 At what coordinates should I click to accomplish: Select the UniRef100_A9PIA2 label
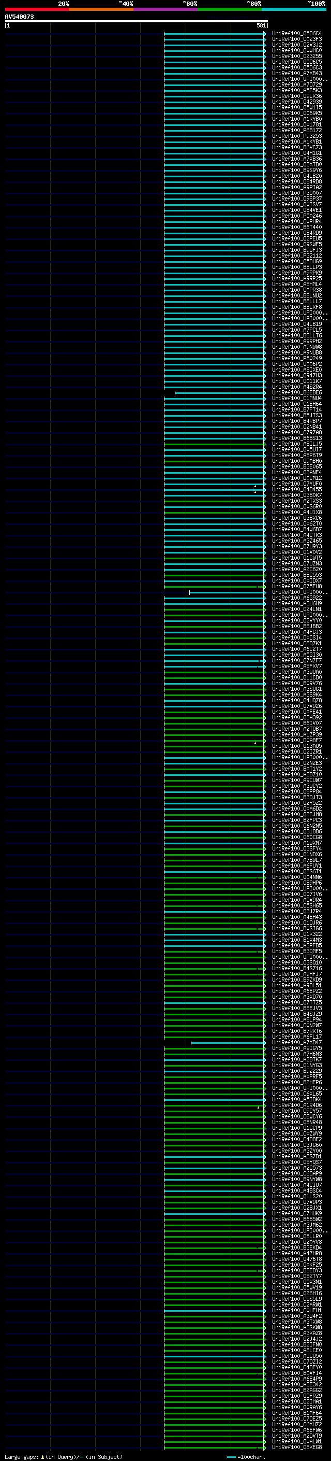[297, 187]
